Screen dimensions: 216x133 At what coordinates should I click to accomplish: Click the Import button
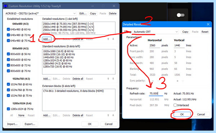[12, 124]
